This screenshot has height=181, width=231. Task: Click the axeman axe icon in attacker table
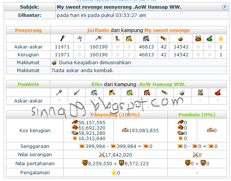tap(99, 39)
